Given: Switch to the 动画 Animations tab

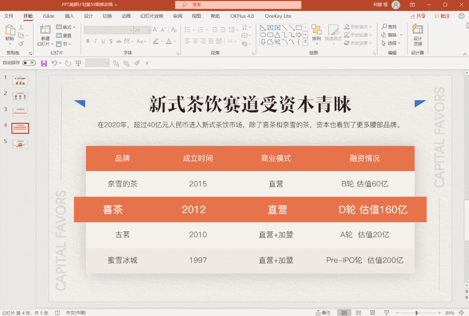Looking at the screenshot, I should tap(126, 16).
